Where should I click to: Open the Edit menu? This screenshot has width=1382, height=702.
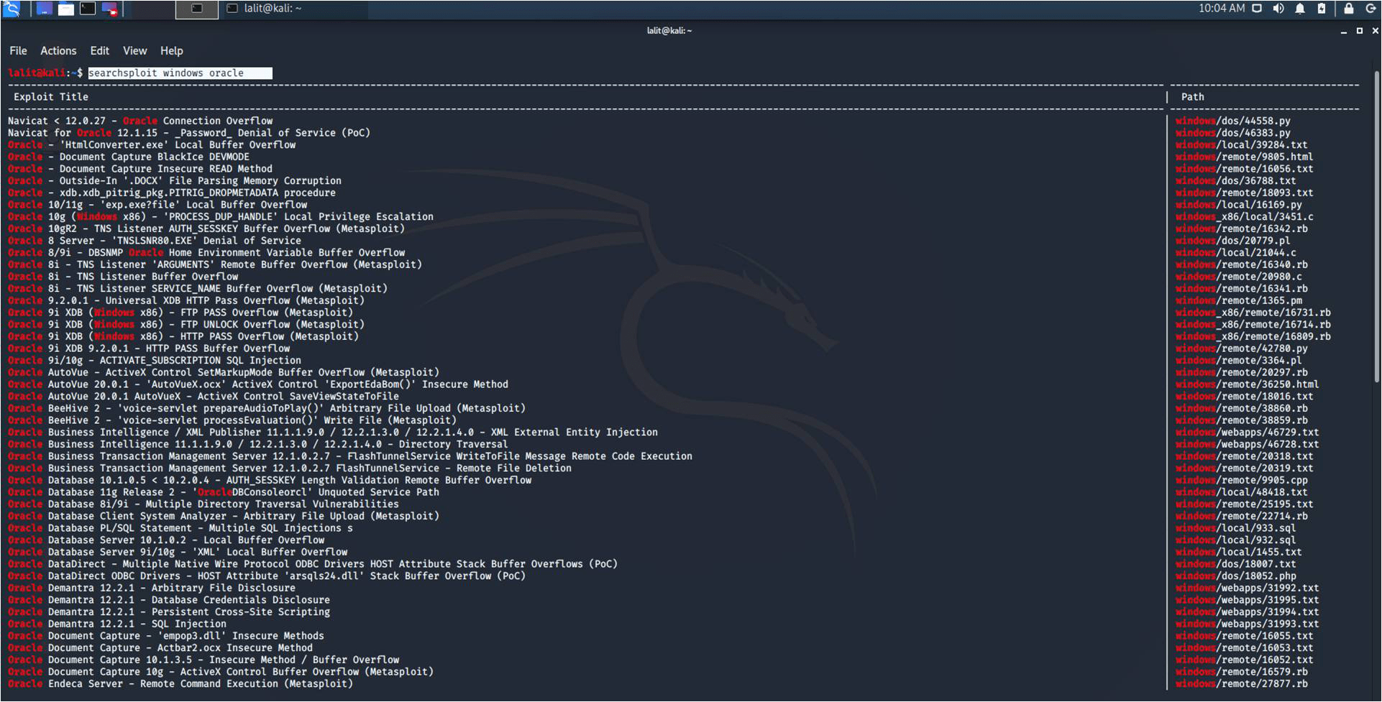99,50
